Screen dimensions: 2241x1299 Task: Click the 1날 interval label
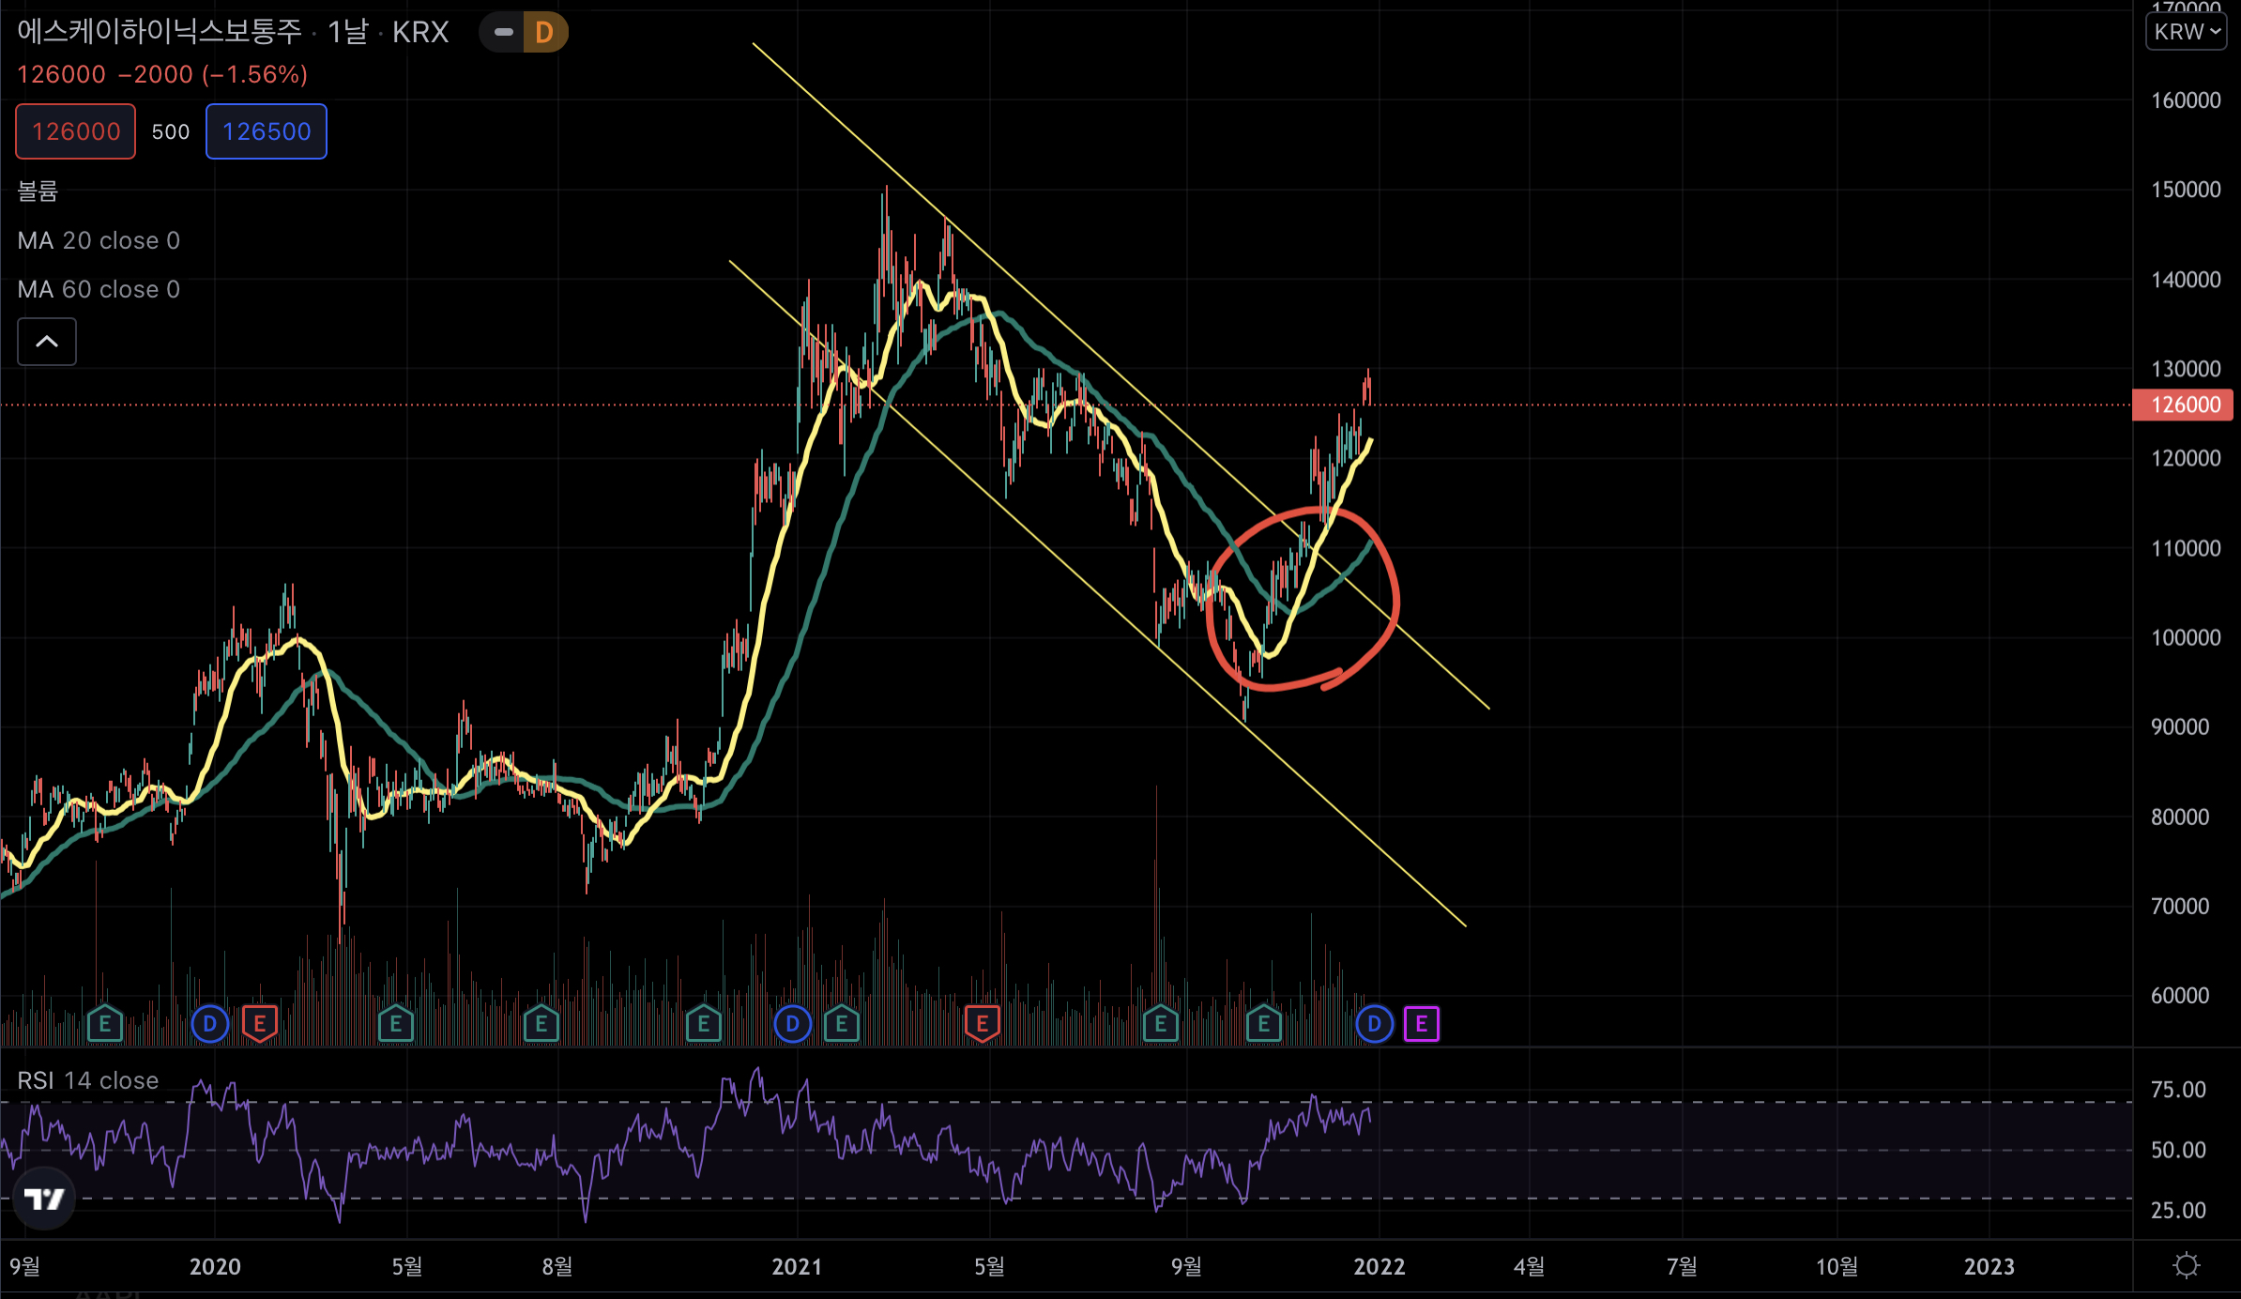347,32
